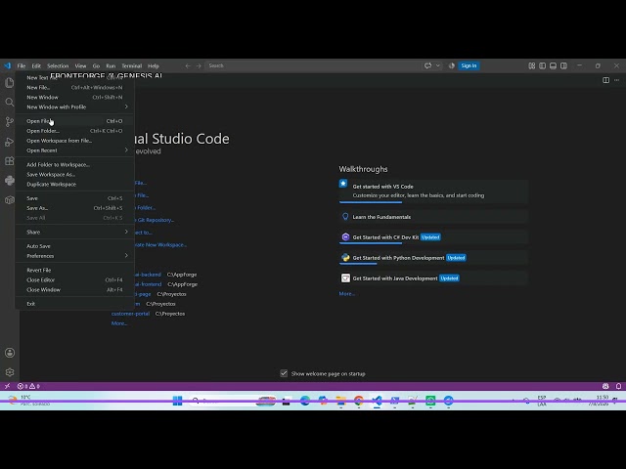Expand the Open Recent submenu
This screenshot has width=626, height=469.
[74, 150]
